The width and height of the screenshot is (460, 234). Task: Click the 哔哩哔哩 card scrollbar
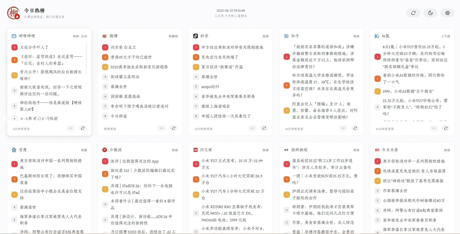click(86, 60)
